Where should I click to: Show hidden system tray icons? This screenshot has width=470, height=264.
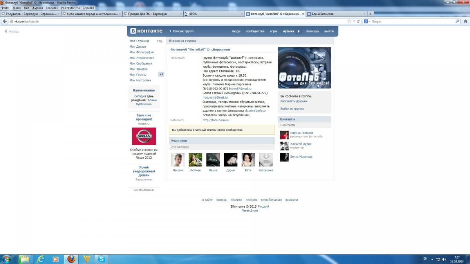tap(432, 259)
